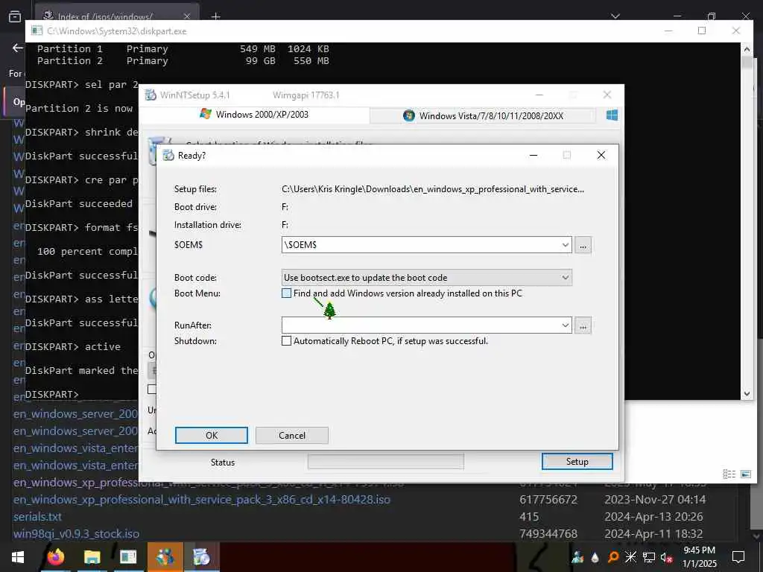Open the notification center icon

coord(738,557)
